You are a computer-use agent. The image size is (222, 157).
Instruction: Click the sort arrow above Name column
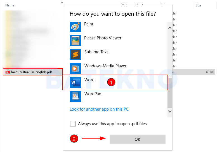[62, 2]
